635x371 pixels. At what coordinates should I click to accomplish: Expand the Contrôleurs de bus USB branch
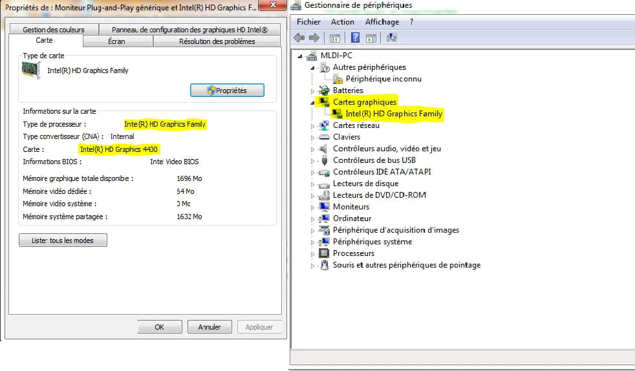312,161
